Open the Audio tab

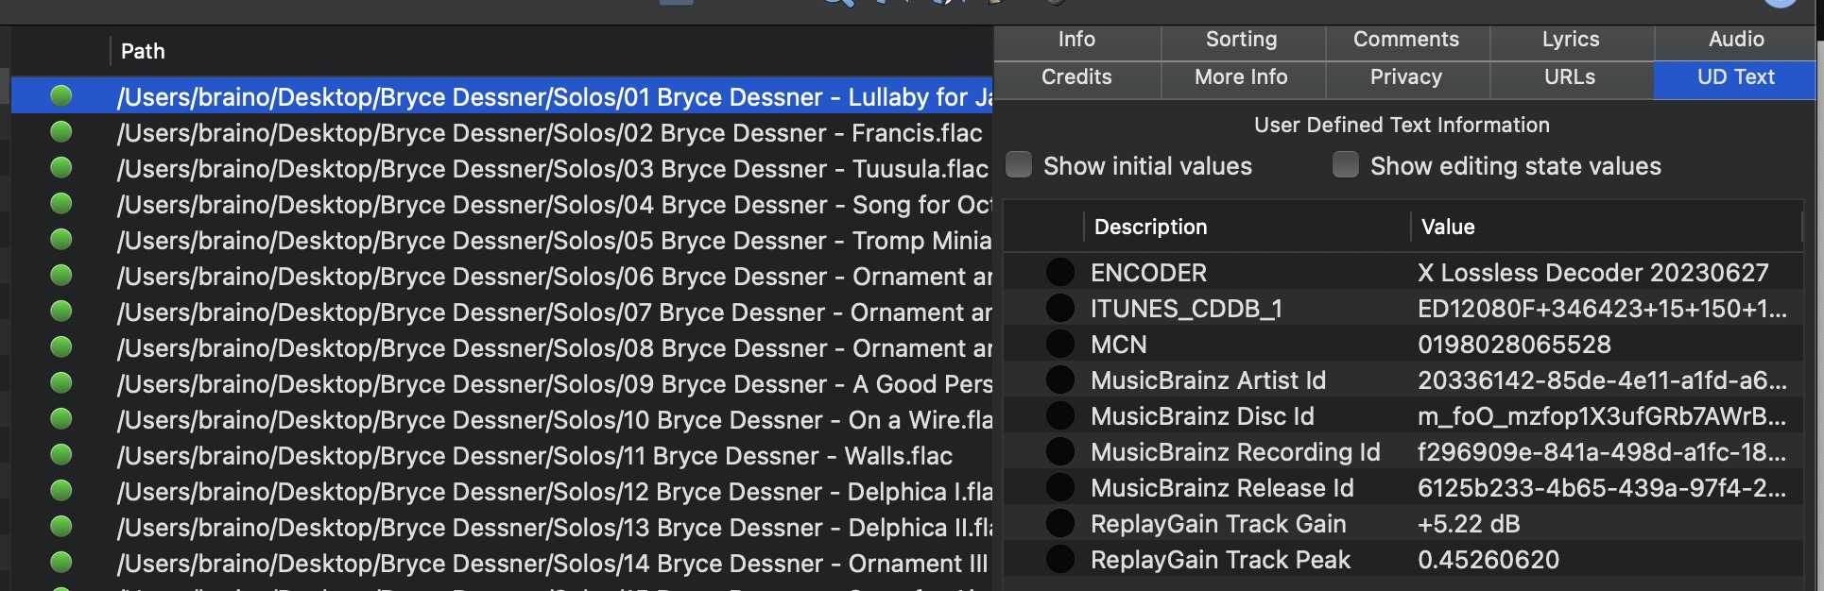[x=1736, y=40]
